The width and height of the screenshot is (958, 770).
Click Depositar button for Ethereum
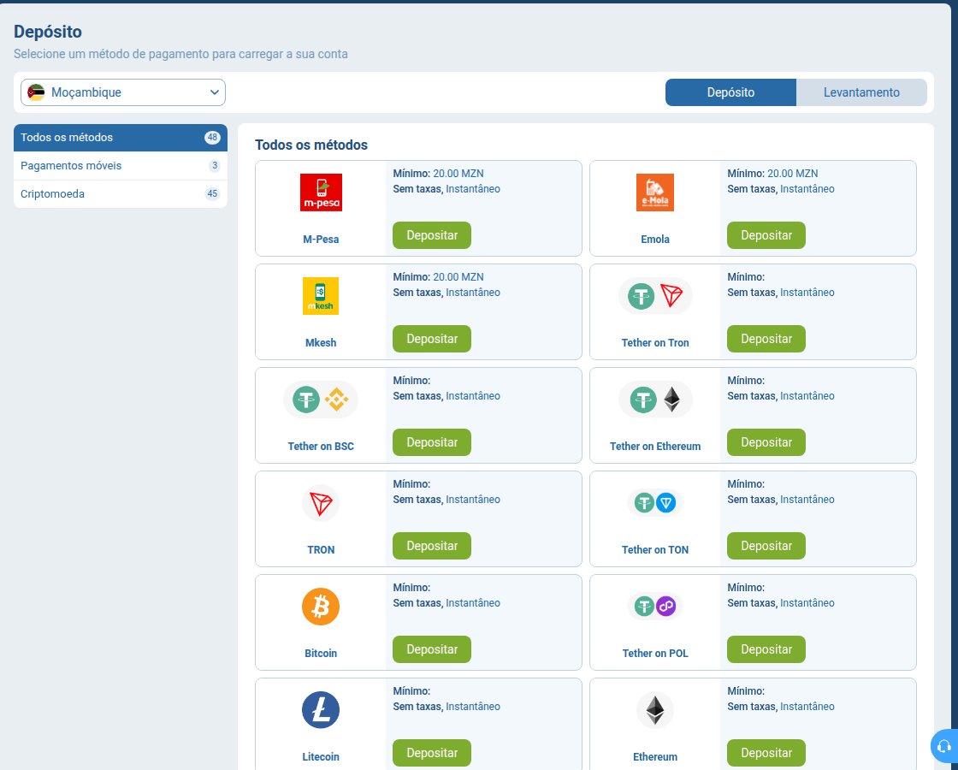tap(766, 753)
